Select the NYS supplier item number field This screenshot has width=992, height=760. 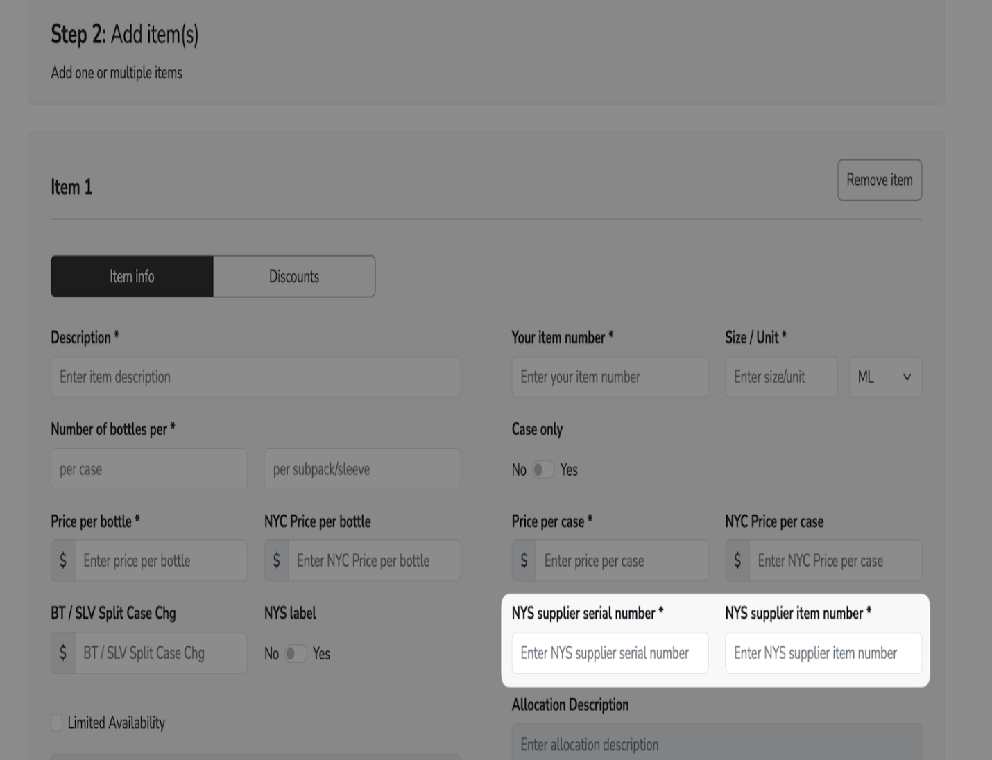point(823,653)
